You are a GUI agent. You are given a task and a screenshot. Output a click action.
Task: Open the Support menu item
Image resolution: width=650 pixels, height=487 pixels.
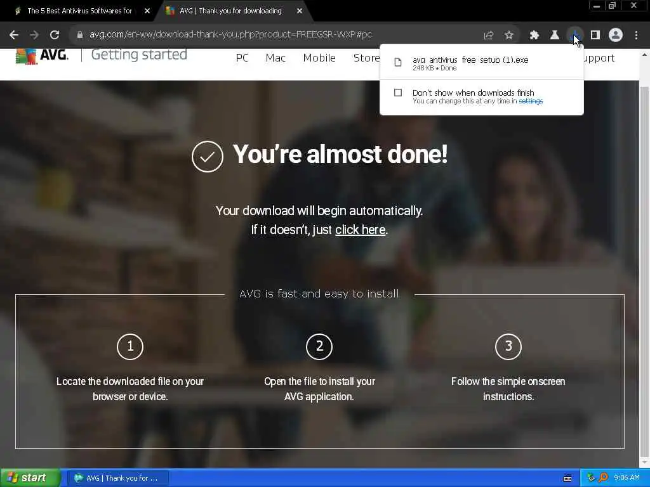pyautogui.click(x=599, y=58)
